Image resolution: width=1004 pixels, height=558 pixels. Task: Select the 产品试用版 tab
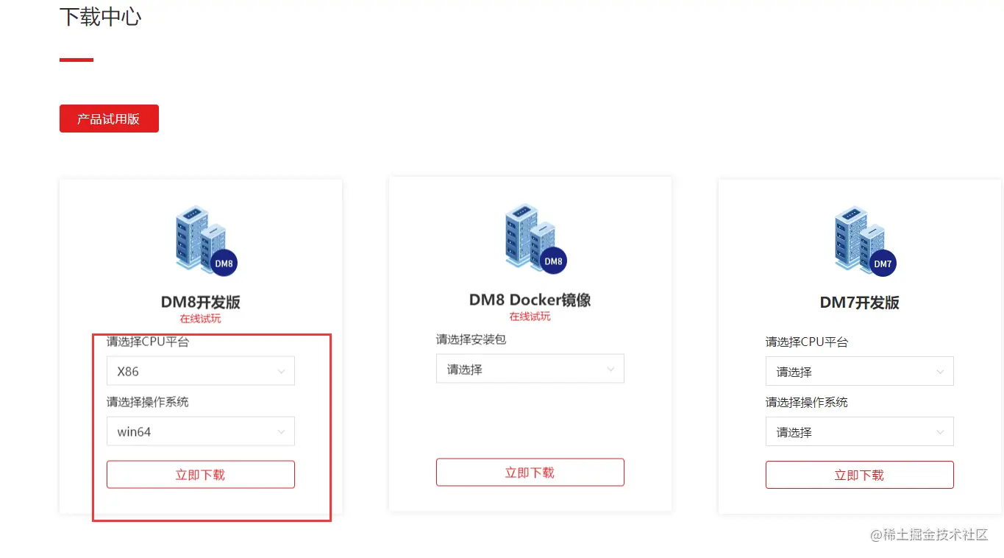pyautogui.click(x=109, y=119)
